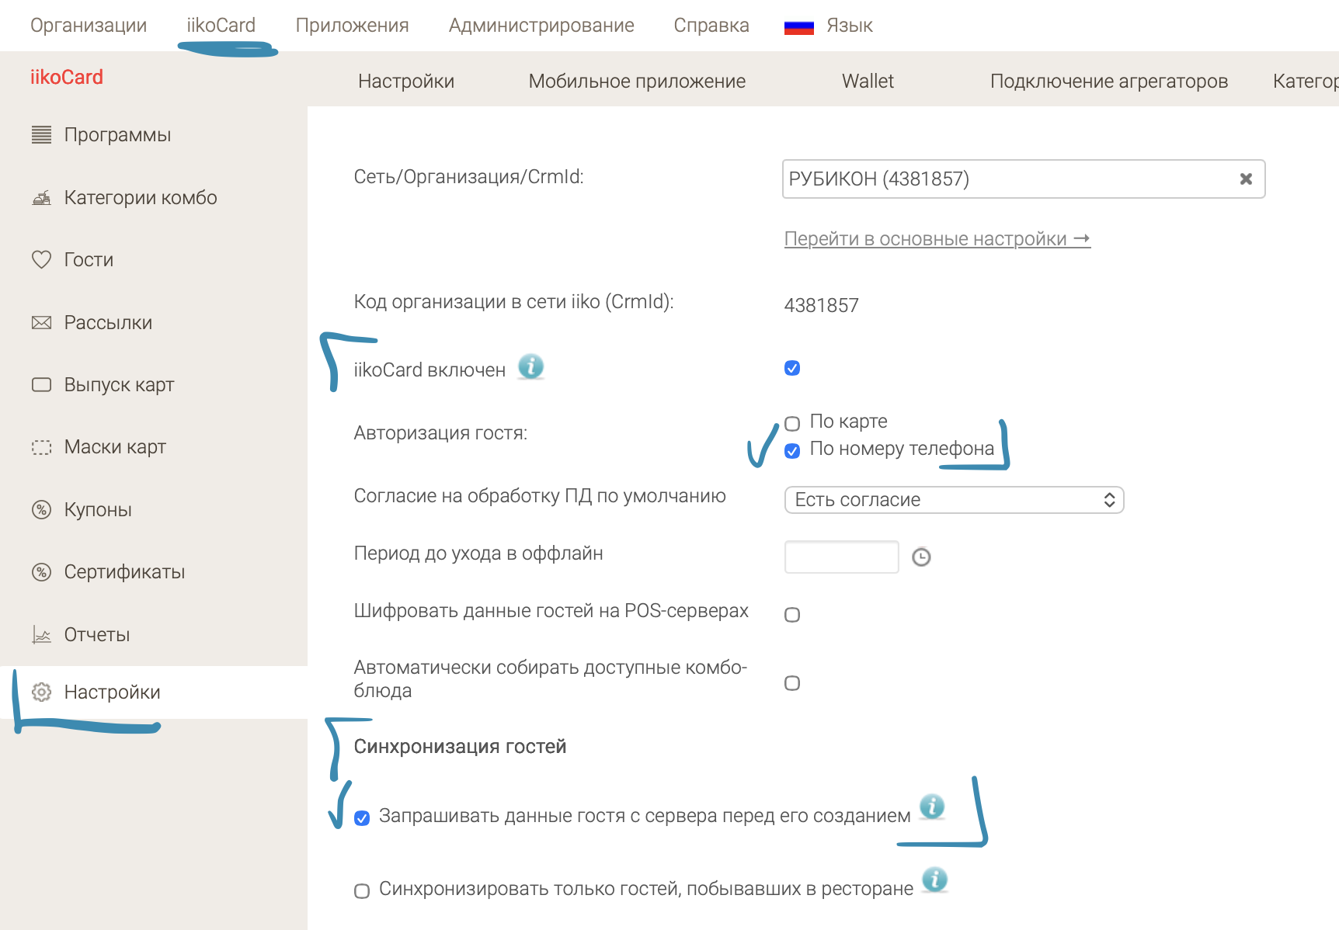Toggle the iikoCard включен checkbox

click(x=792, y=368)
